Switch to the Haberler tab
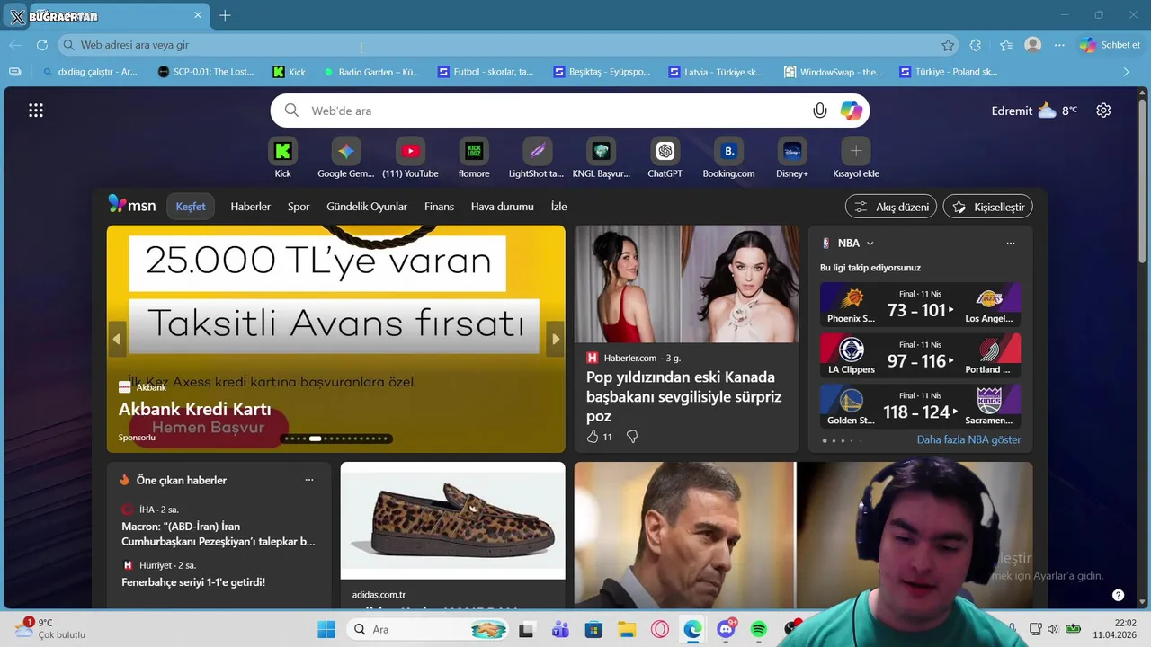This screenshot has width=1151, height=647. coord(250,207)
